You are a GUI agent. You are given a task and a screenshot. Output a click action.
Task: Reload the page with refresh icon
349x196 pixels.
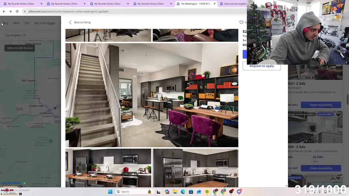click(x=17, y=11)
